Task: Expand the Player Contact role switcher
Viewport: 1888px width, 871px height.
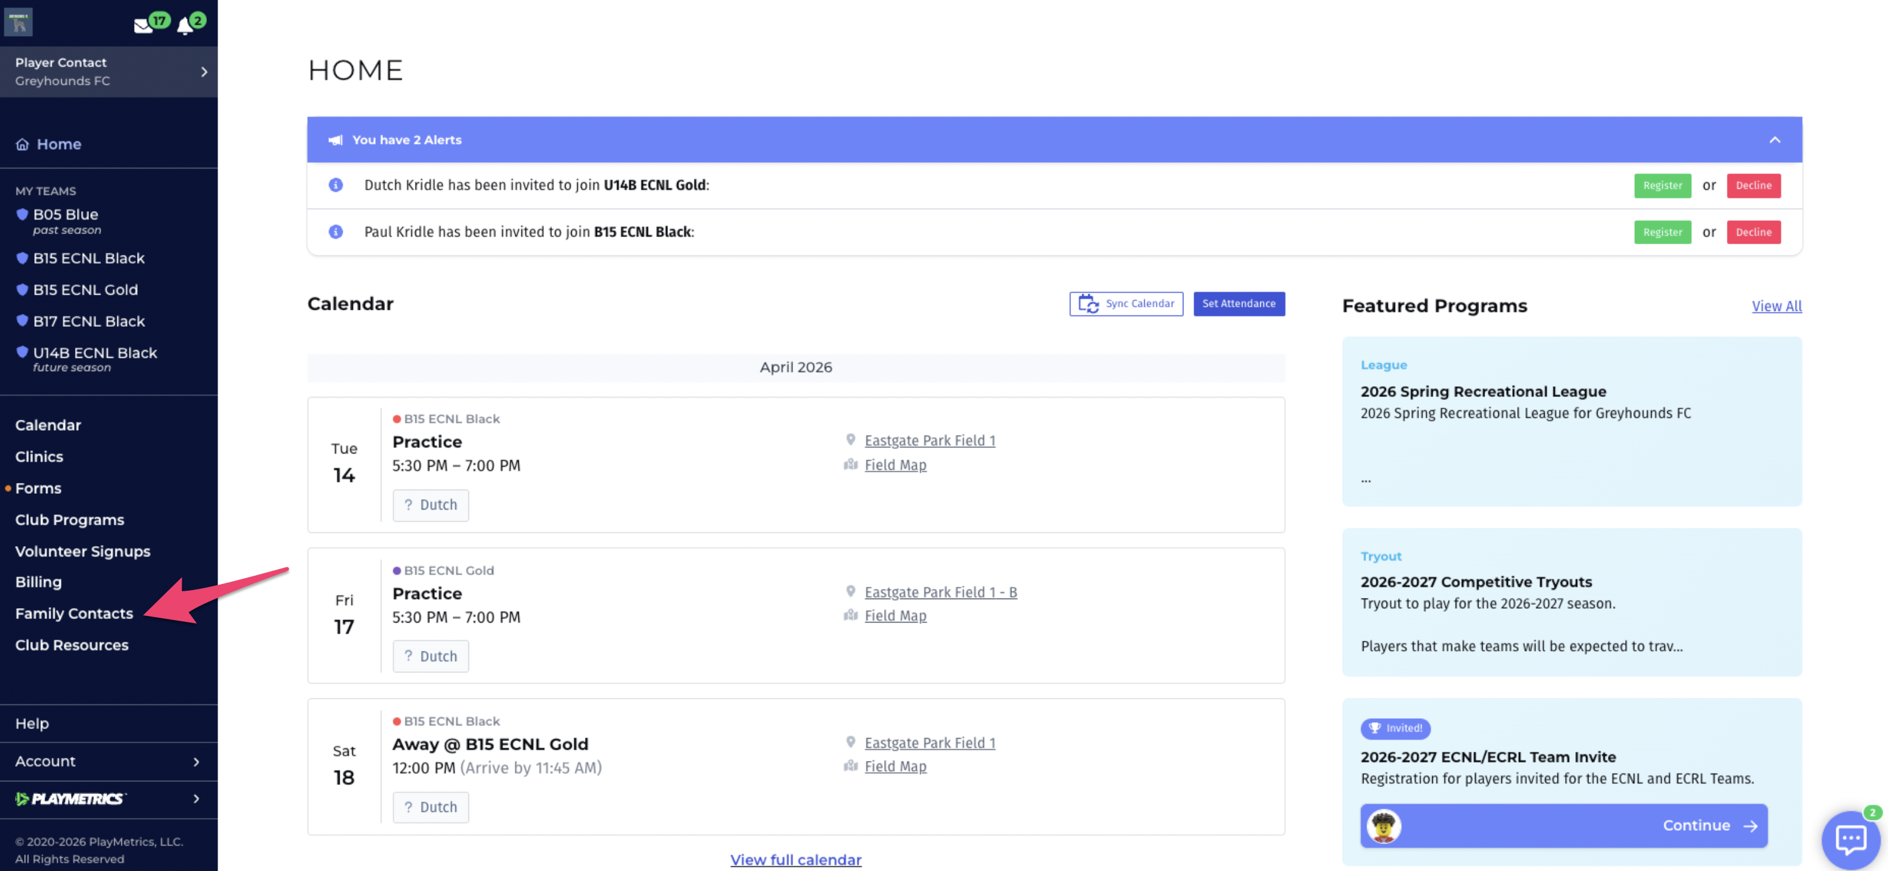Action: (x=204, y=72)
